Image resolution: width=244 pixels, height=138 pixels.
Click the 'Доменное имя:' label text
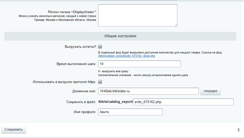tap(84, 91)
